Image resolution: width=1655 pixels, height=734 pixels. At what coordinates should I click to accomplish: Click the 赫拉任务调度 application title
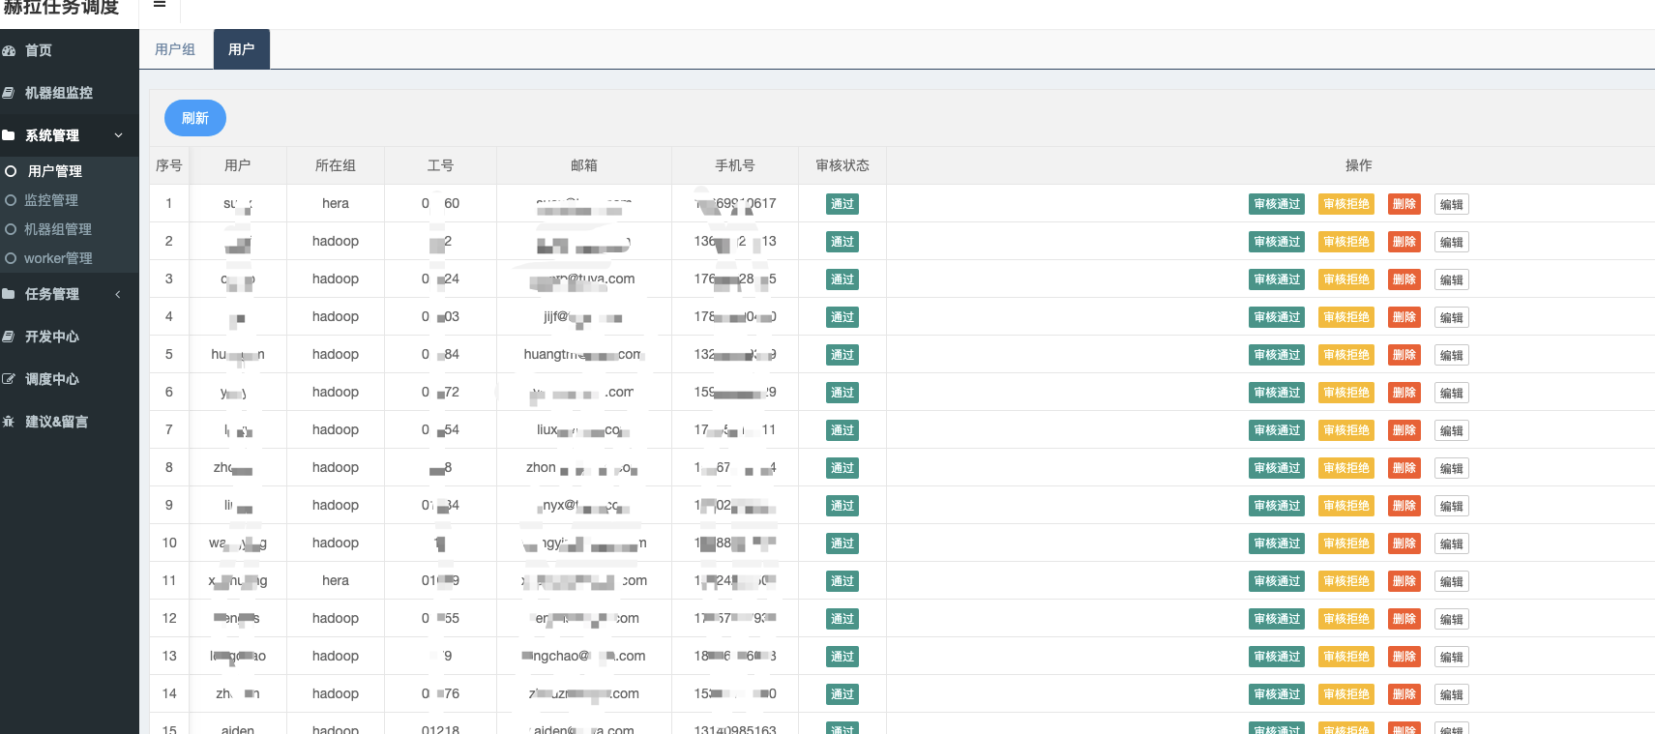pos(61,8)
